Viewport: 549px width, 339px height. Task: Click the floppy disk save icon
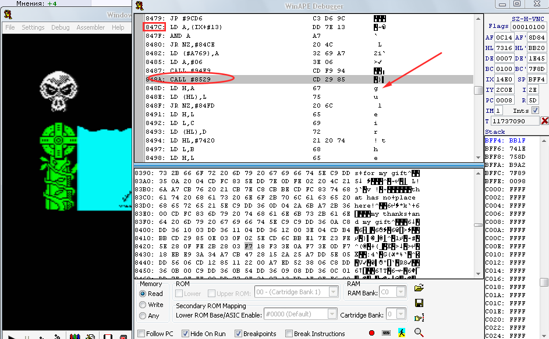point(419,303)
